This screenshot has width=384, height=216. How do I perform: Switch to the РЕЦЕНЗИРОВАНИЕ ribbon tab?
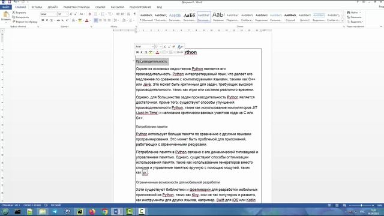click(140, 7)
